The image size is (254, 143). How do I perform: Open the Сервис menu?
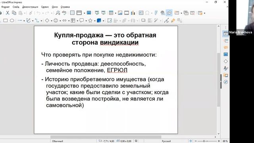pos(45,7)
